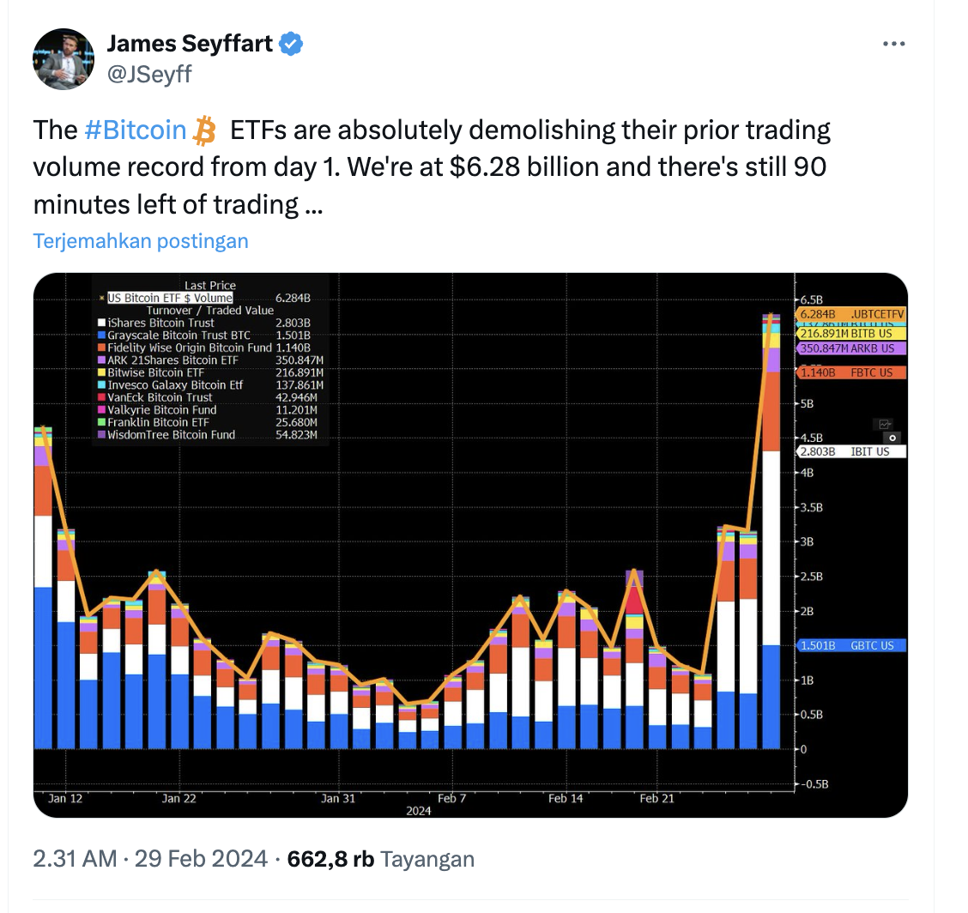This screenshot has width=968, height=913.
Task: Click the blue Grayscale Bitcoin Trust legend swatch
Action: coord(102,336)
